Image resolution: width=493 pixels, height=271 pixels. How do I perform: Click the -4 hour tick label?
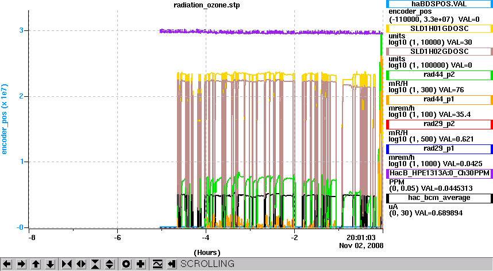pyautogui.click(x=205, y=237)
